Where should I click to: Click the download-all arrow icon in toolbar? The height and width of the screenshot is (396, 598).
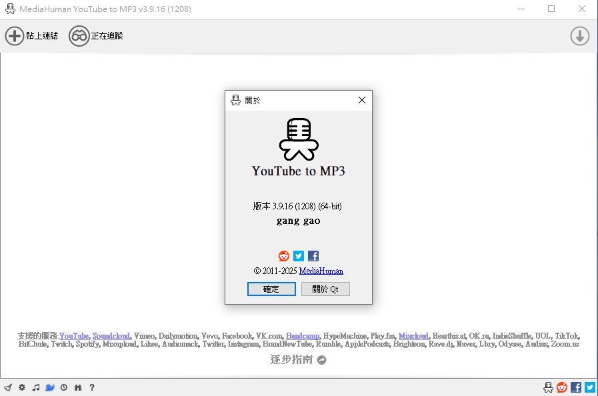click(x=580, y=36)
